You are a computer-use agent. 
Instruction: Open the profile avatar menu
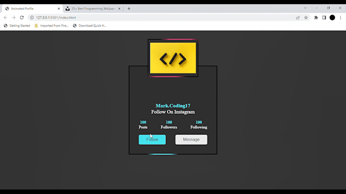pos(332,18)
